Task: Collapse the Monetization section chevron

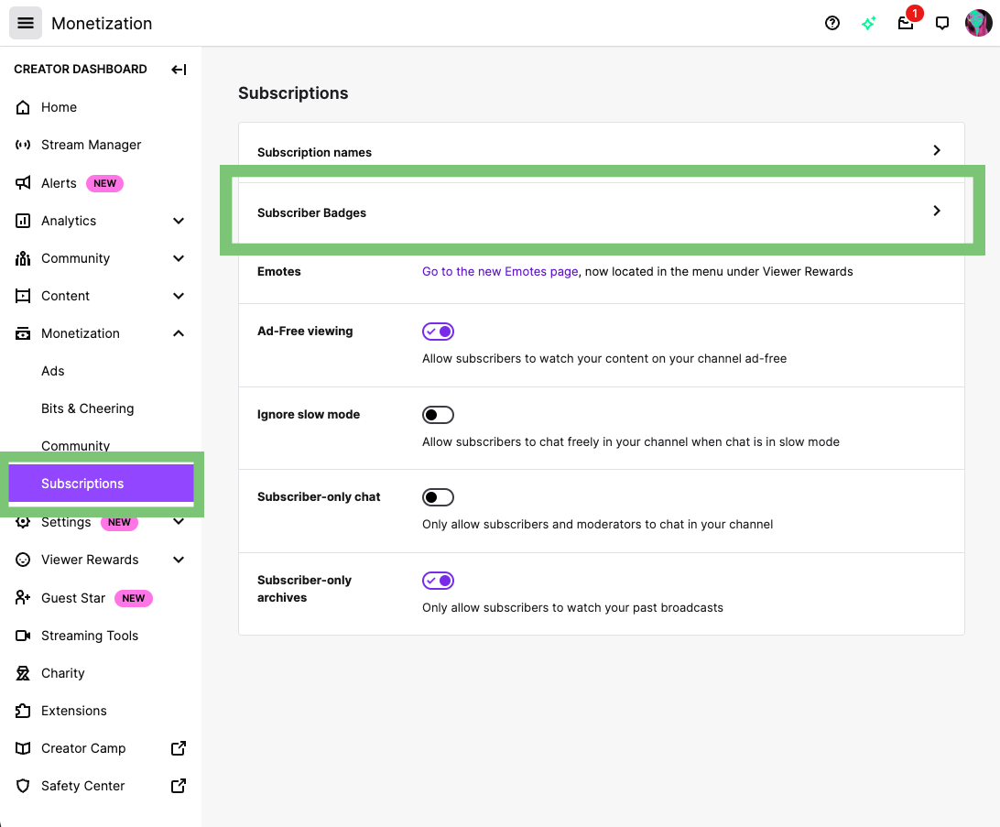Action: (x=179, y=333)
